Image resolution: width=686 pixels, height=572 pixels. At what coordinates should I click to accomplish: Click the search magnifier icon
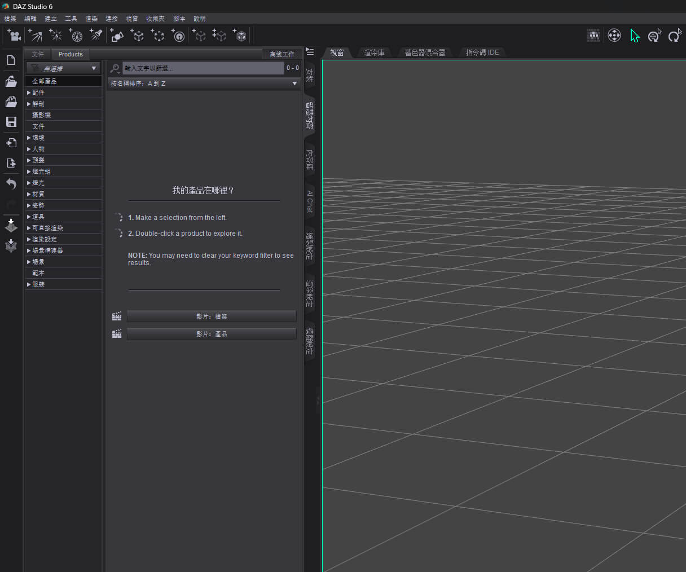click(115, 68)
